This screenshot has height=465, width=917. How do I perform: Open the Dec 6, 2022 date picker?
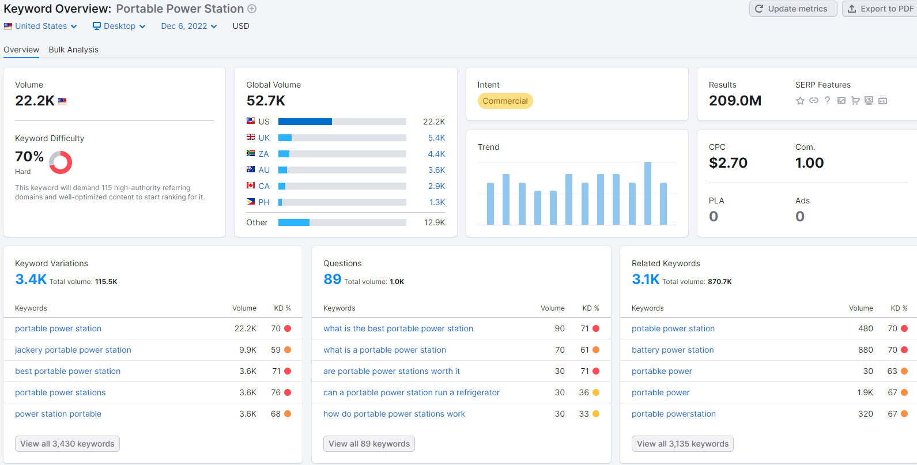(x=188, y=26)
